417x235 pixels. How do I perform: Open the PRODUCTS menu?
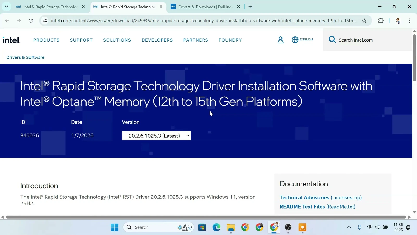point(46,40)
